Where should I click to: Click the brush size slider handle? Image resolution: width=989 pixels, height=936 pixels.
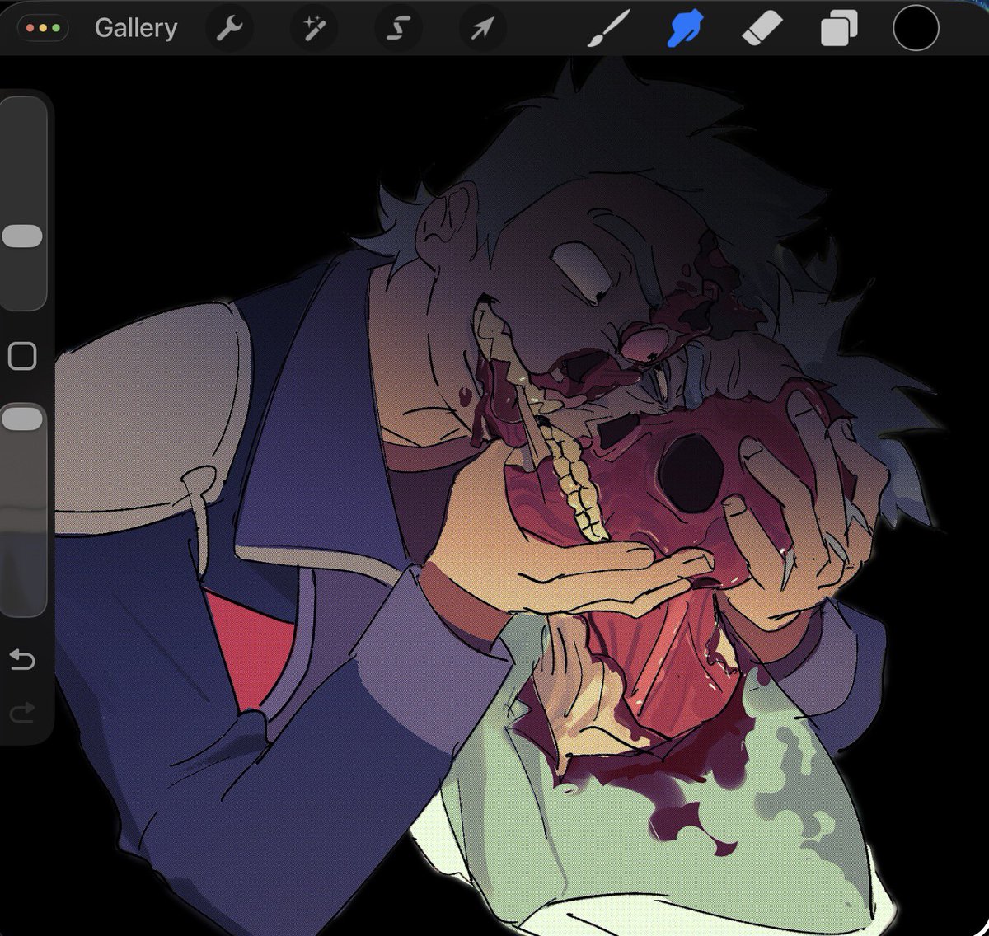22,236
